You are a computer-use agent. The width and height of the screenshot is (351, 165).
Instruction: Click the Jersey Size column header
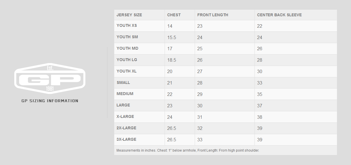pos(129,15)
